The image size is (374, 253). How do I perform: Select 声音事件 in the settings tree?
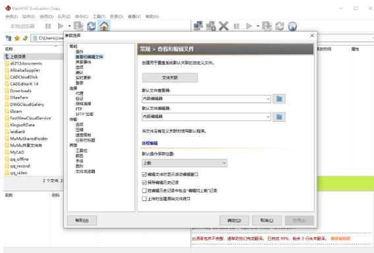click(83, 62)
